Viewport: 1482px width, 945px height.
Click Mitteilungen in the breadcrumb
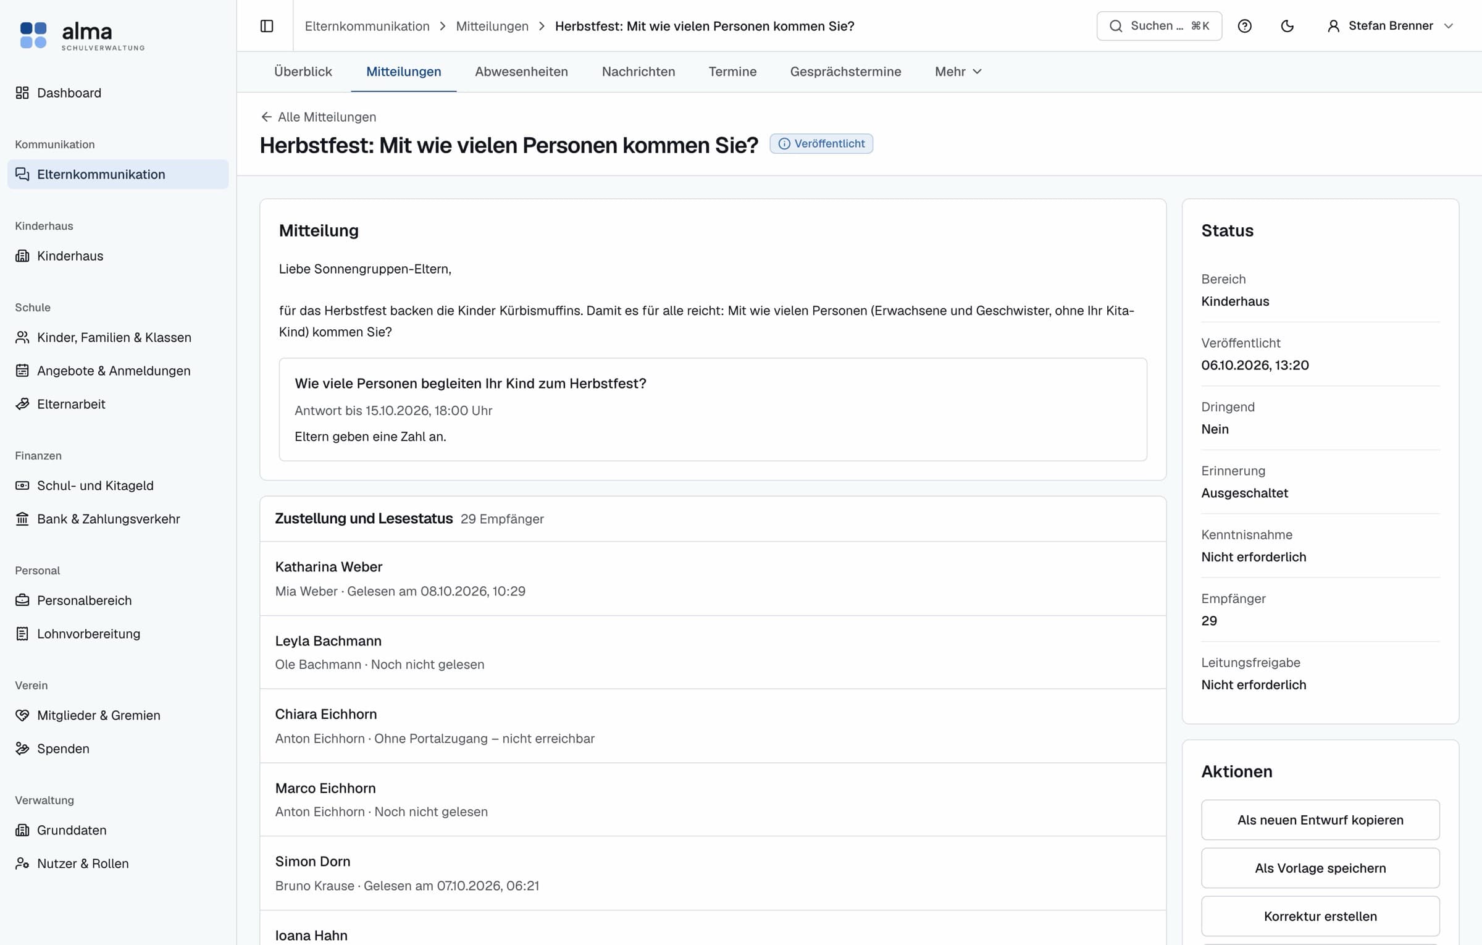click(492, 26)
